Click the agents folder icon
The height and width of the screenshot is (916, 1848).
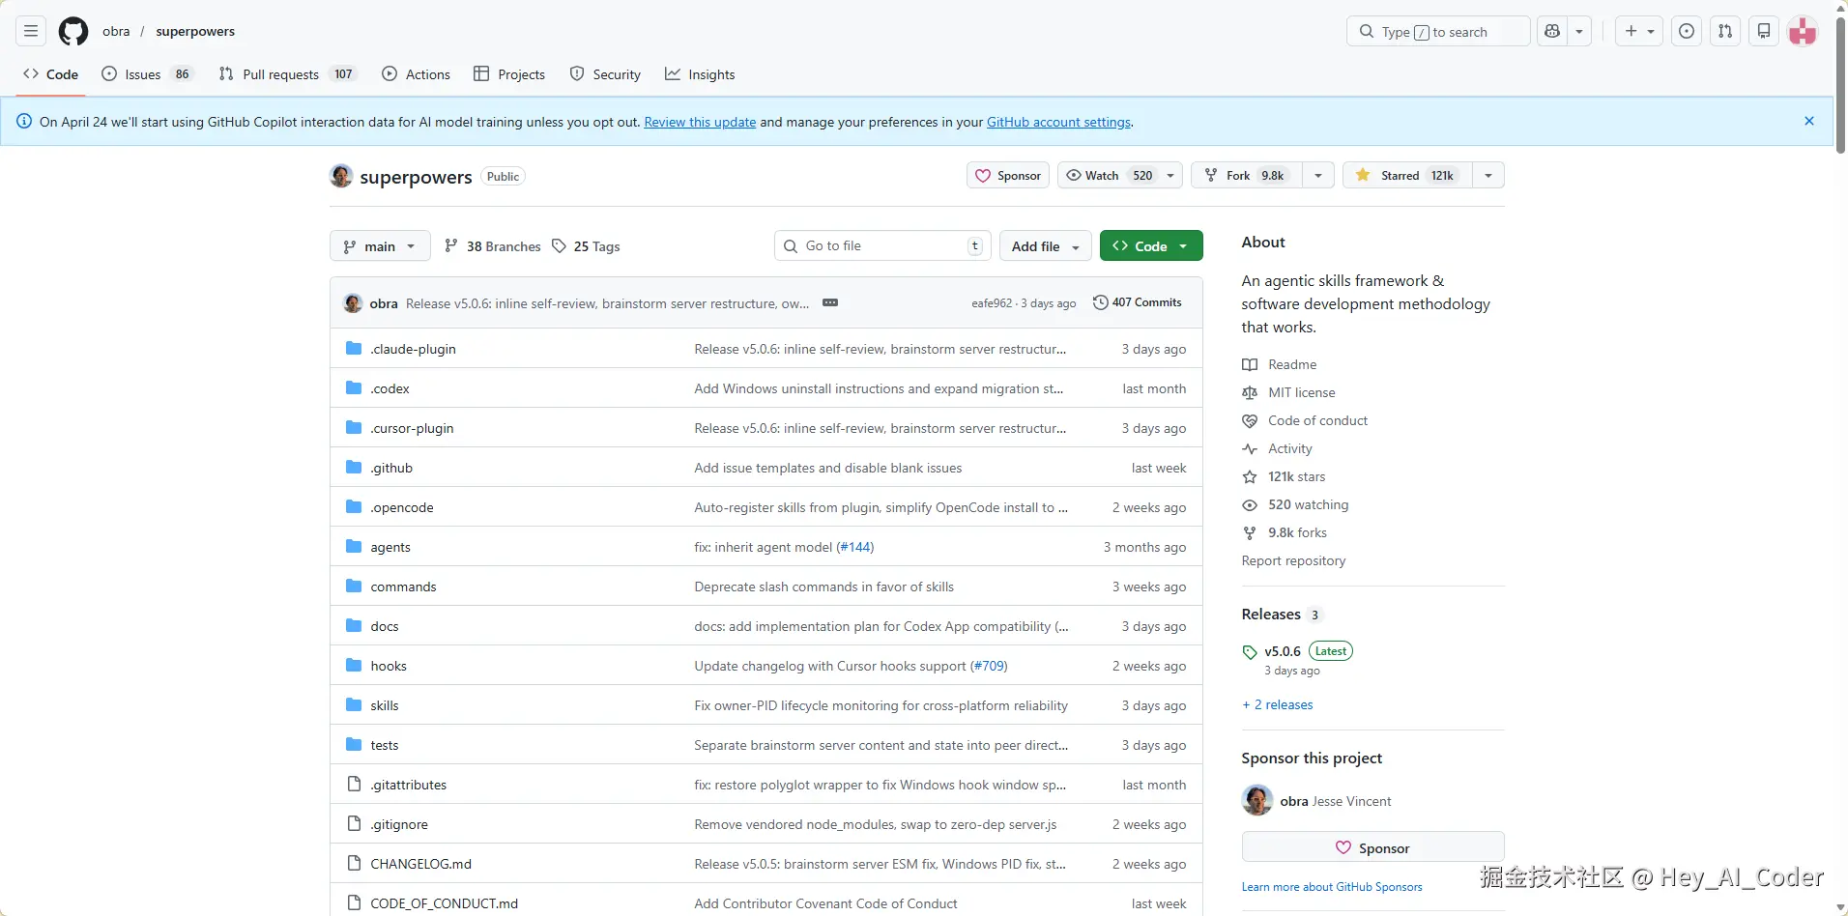354,547
